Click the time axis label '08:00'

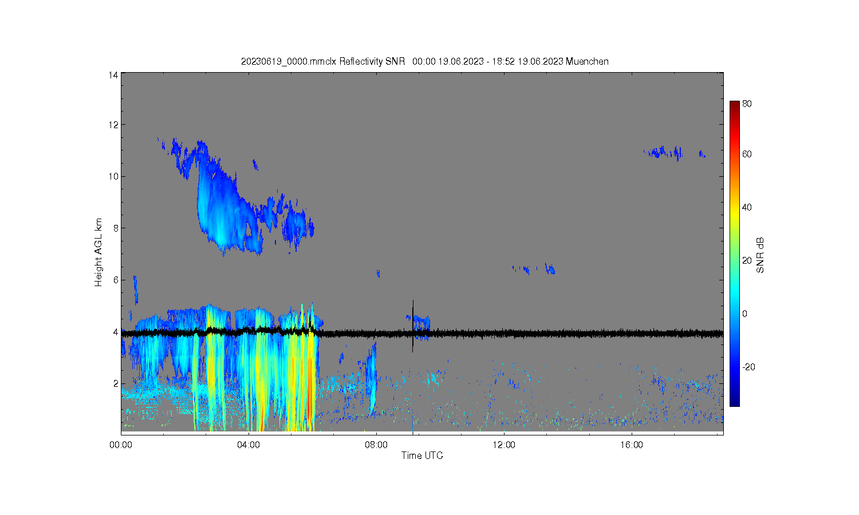376,445
